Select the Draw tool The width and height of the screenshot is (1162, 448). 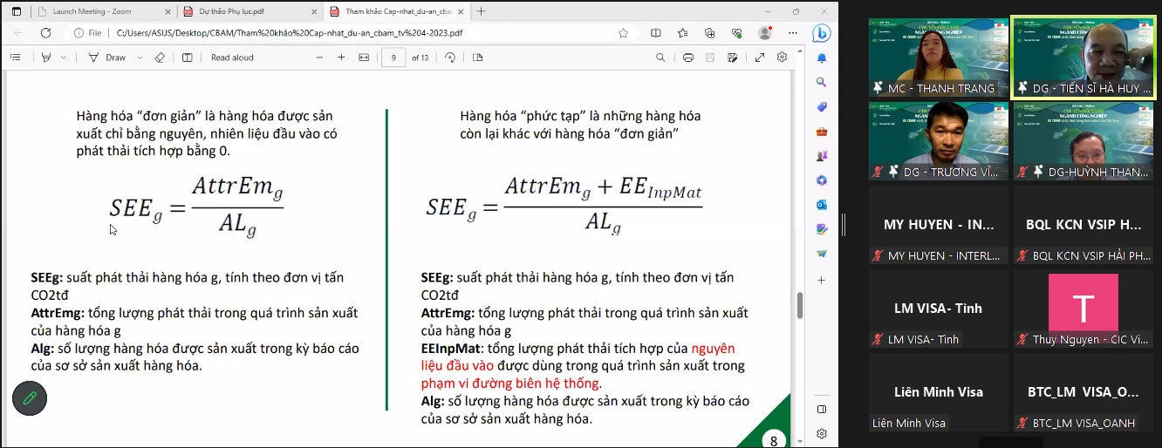108,58
